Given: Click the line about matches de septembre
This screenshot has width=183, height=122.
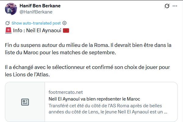Looking at the screenshot, I should 60,52.
